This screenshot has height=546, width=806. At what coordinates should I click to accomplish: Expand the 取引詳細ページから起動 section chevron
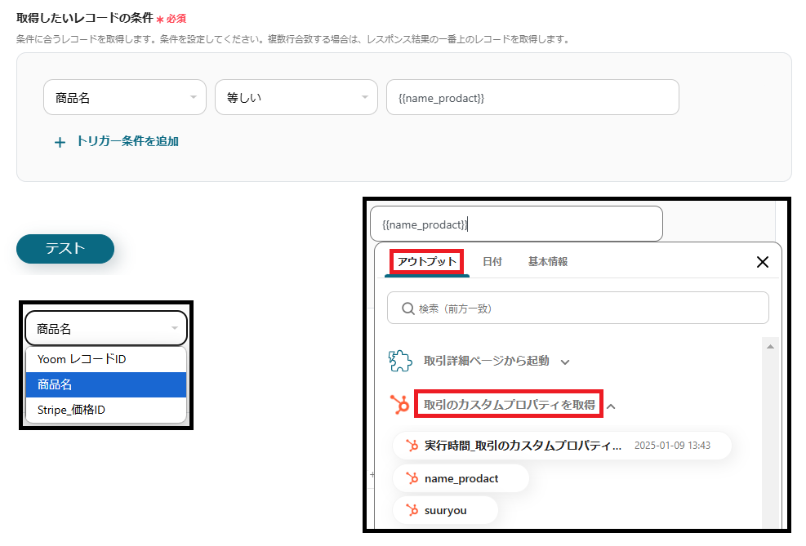565,362
